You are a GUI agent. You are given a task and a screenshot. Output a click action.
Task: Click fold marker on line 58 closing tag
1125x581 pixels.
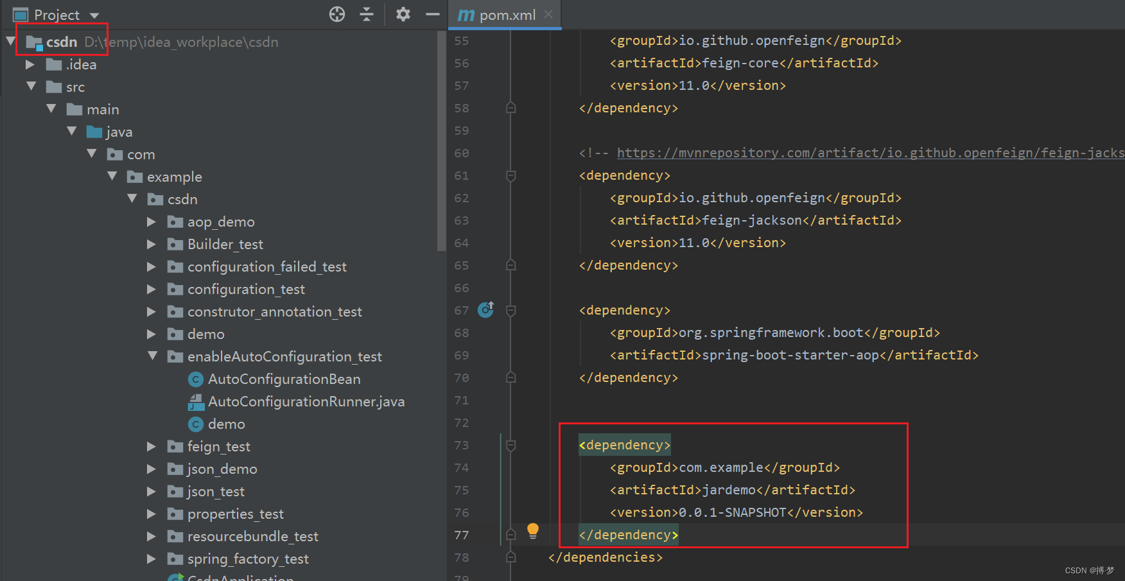(x=511, y=108)
